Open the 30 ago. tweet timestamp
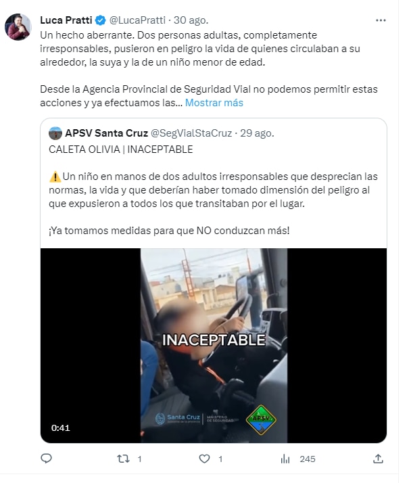This screenshot has height=483, width=411. click(191, 20)
